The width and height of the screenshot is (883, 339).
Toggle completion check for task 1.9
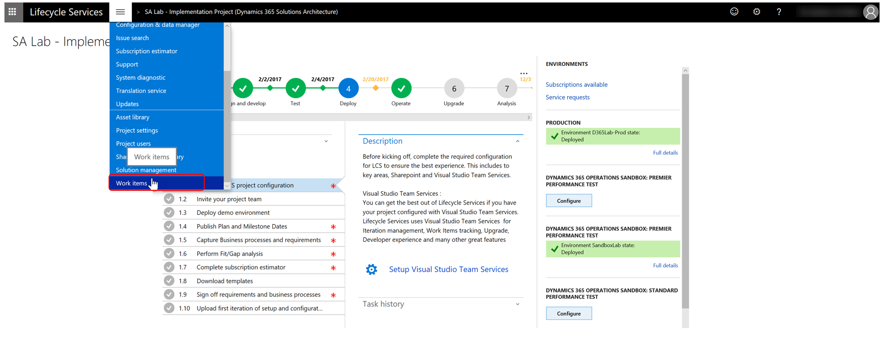coord(169,294)
